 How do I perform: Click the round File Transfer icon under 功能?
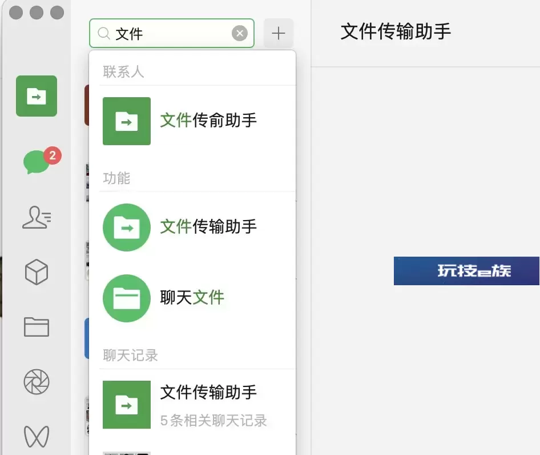(x=127, y=227)
